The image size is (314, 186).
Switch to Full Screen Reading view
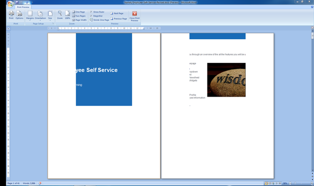270,183
